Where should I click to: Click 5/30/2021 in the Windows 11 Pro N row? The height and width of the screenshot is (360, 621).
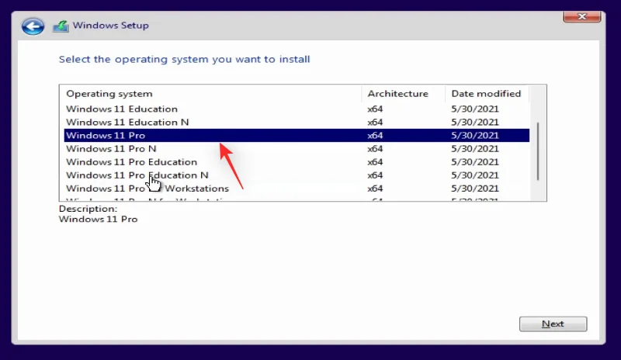click(475, 149)
